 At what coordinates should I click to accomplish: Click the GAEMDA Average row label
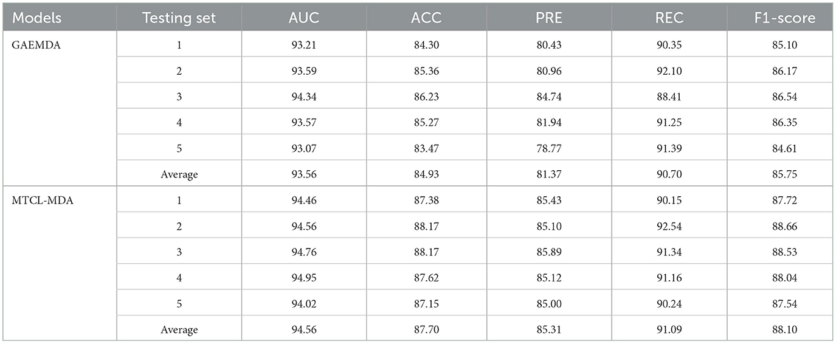pos(179,174)
